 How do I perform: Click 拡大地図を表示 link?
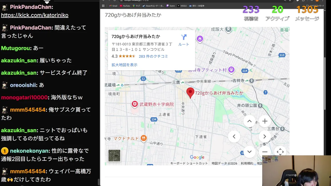(x=124, y=65)
